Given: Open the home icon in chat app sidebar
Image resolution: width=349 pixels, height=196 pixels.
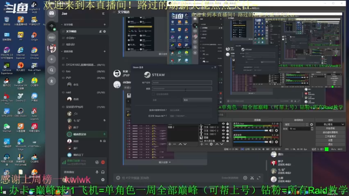Looking at the screenshot, I should click(51, 14).
